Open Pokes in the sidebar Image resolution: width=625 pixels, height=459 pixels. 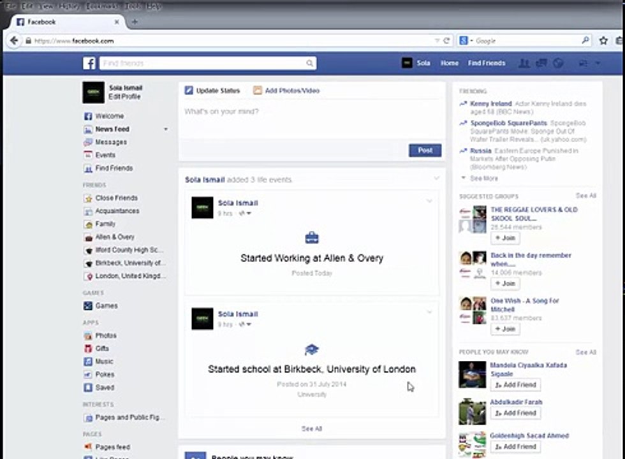[x=99, y=375]
